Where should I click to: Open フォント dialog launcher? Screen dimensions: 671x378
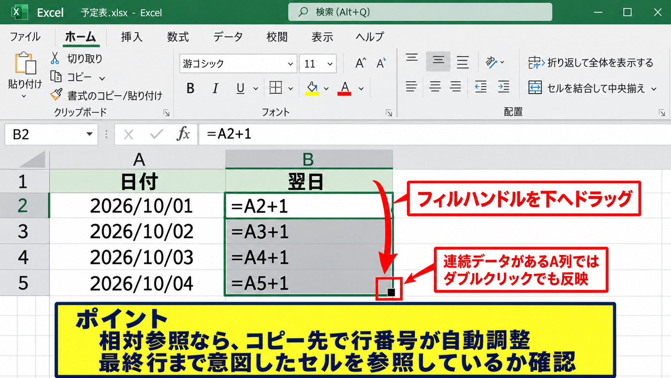tap(389, 113)
